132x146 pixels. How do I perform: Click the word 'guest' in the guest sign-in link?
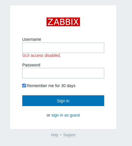point(75,115)
